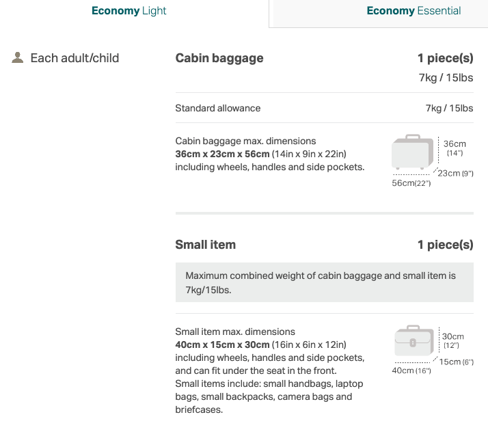The image size is (488, 432).
Task: Click the 56cm width label under suitcase
Action: [411, 183]
